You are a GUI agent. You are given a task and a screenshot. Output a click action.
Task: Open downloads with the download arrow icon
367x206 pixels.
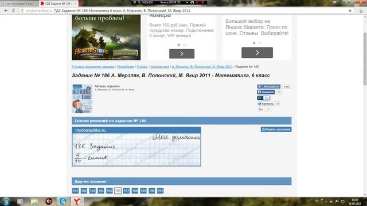click(x=361, y=11)
